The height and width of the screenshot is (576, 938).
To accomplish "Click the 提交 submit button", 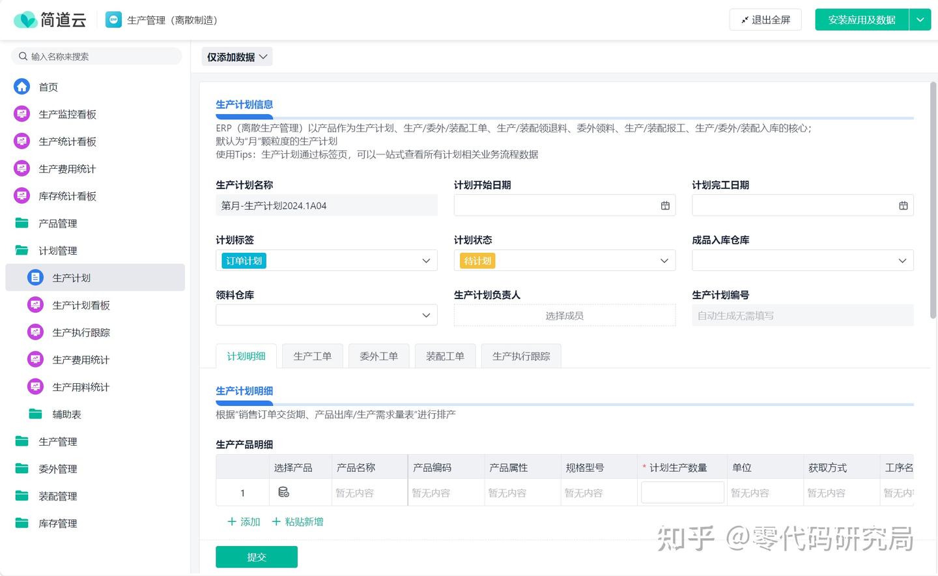I will tap(257, 557).
